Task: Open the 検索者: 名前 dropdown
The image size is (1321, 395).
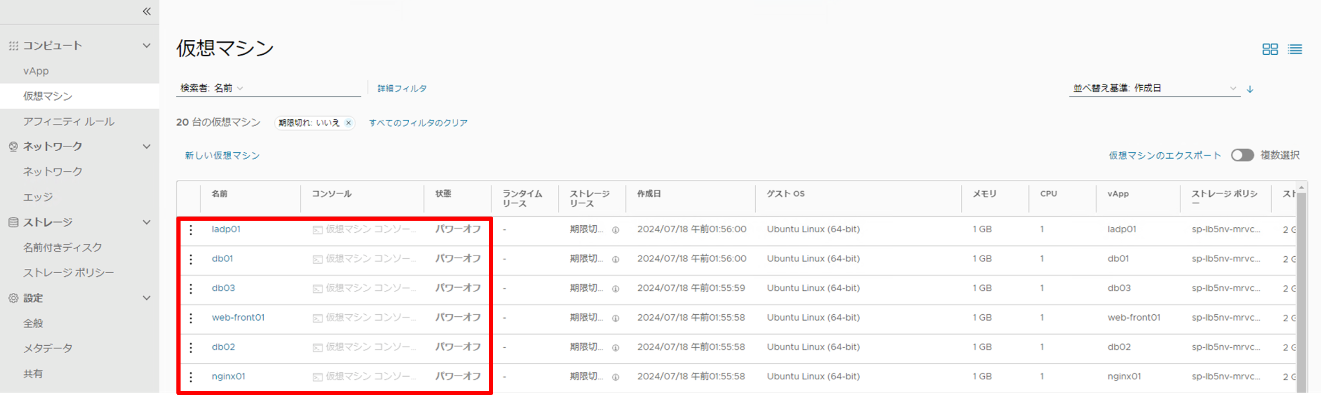Action: [x=212, y=88]
